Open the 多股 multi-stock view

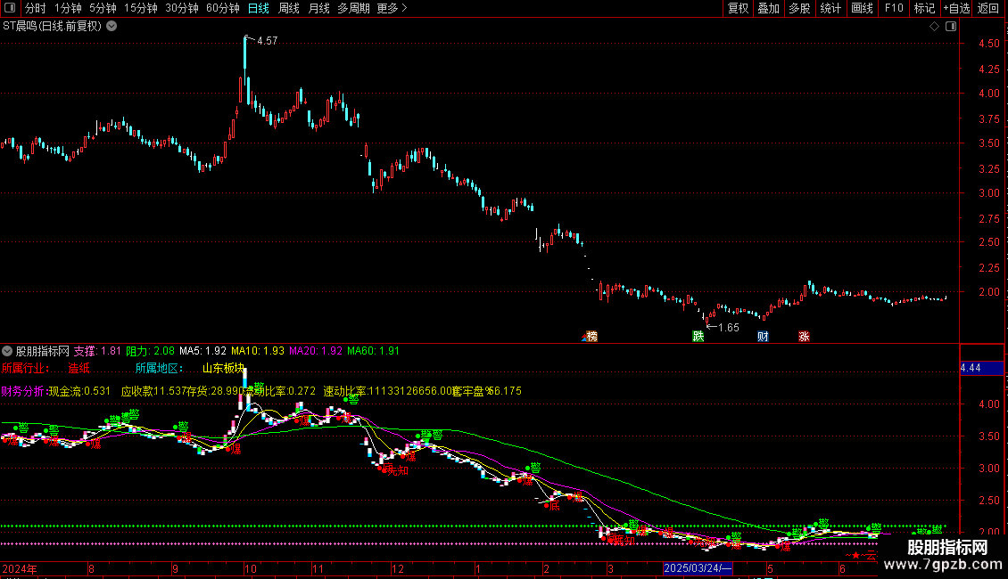click(x=799, y=8)
